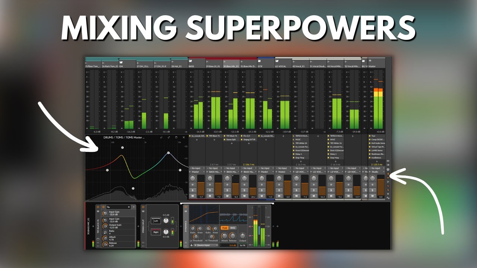Toggle the Stereo Split device power button
Image resolution: width=477 pixels, height=268 pixels.
(143, 207)
